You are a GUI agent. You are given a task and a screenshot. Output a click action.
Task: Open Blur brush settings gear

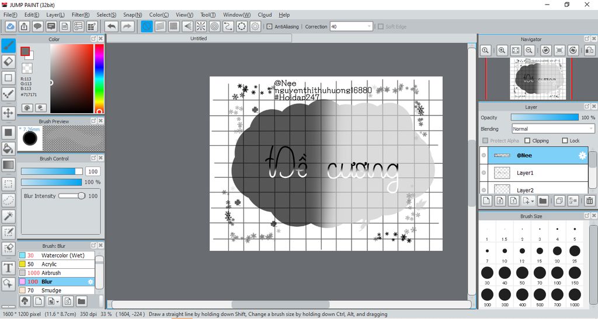coord(91,282)
